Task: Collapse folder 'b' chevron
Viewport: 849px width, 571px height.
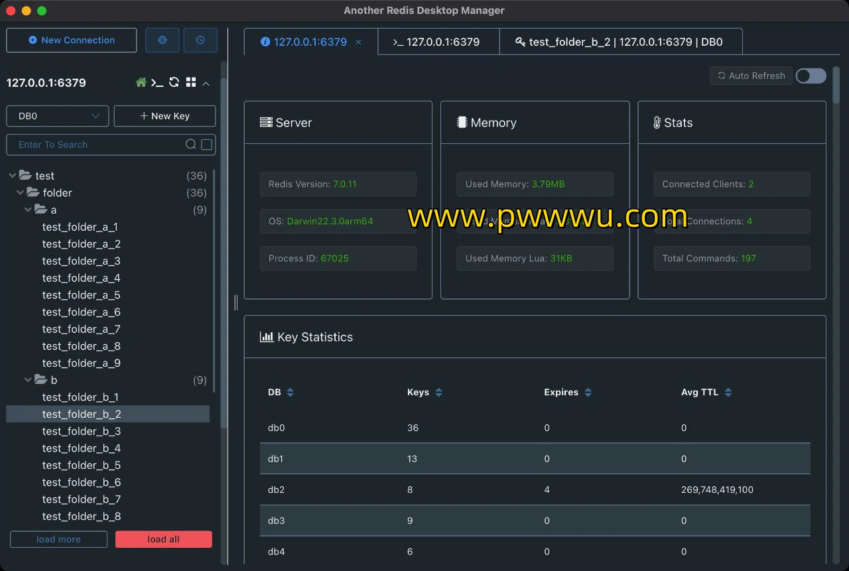Action: pos(28,380)
